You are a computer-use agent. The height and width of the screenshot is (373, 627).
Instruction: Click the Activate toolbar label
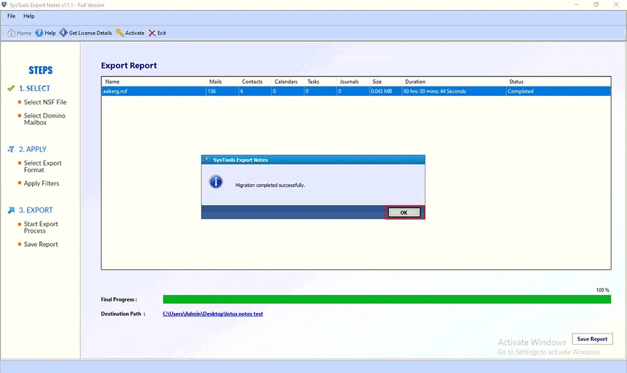coord(135,33)
